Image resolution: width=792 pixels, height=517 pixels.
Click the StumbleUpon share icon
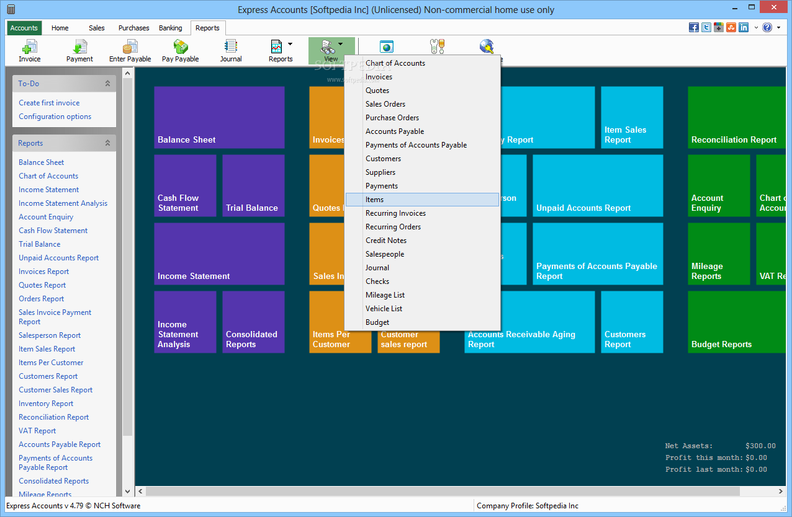(x=731, y=27)
